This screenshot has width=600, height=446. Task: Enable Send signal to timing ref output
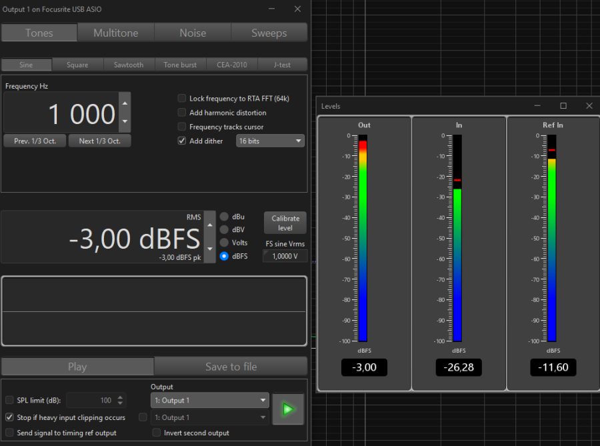click(9, 433)
